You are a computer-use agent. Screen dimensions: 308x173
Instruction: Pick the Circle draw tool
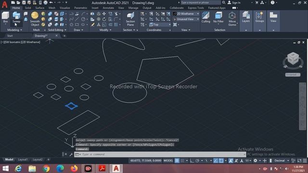(83, 19)
